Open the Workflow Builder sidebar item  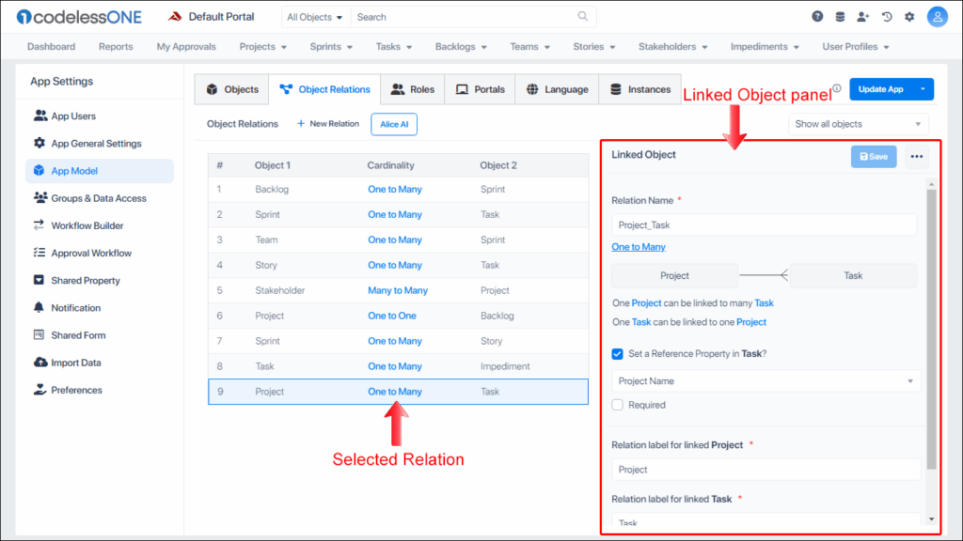87,225
